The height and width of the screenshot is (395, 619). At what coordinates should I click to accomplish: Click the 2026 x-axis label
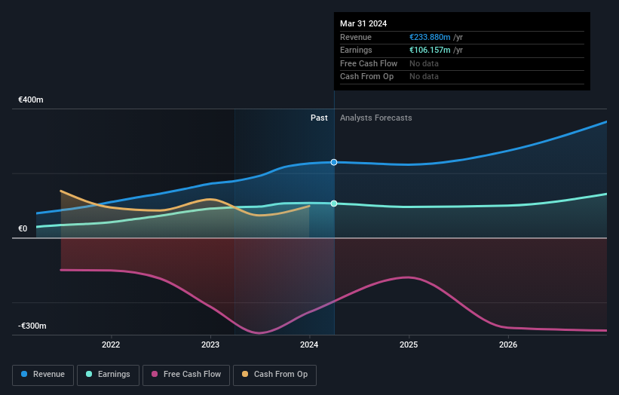pos(508,345)
